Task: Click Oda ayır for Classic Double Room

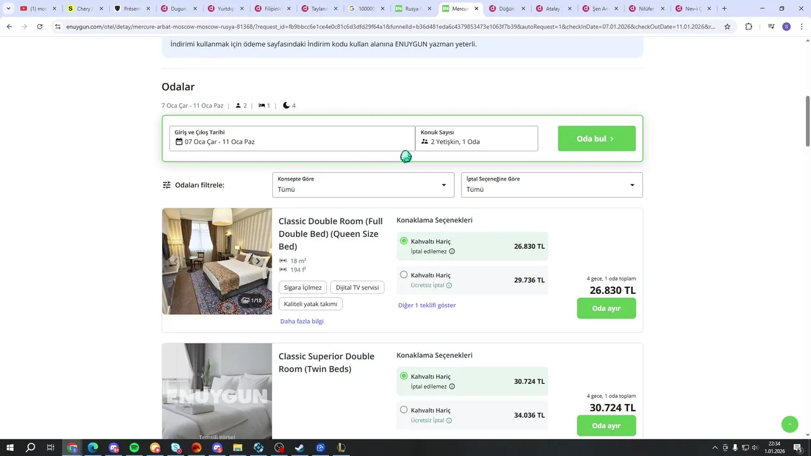Action: (606, 308)
